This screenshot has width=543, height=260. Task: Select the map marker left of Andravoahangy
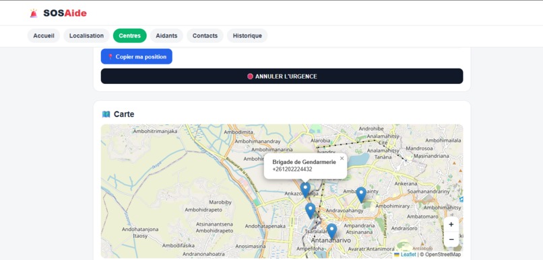pyautogui.click(x=311, y=211)
